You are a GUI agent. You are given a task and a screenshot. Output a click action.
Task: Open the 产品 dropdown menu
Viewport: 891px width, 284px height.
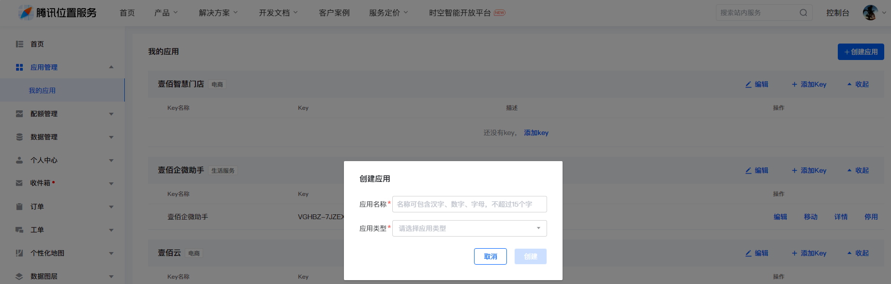tap(166, 13)
